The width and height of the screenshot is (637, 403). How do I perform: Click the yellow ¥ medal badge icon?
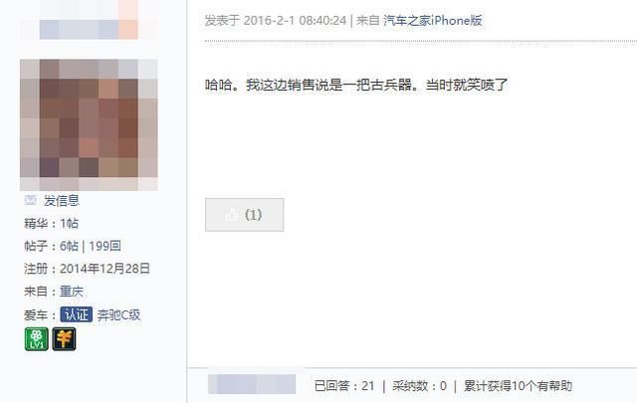(x=64, y=339)
